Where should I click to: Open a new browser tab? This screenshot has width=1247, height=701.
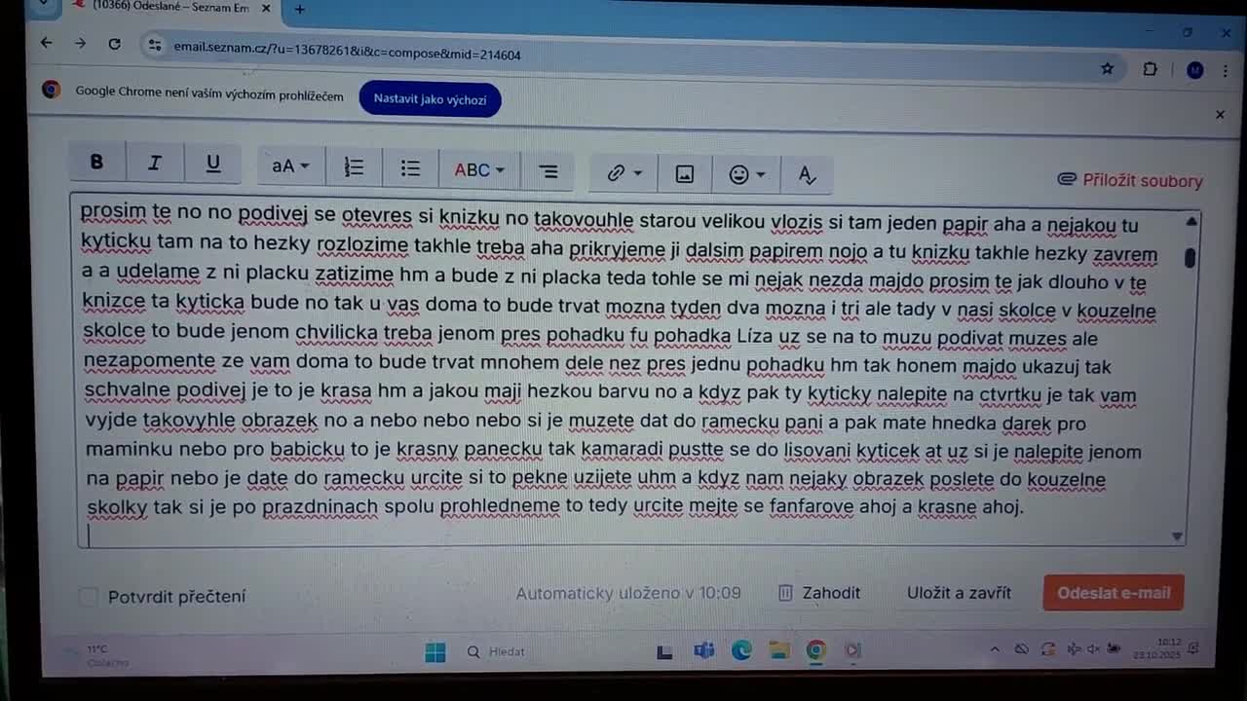pos(300,10)
